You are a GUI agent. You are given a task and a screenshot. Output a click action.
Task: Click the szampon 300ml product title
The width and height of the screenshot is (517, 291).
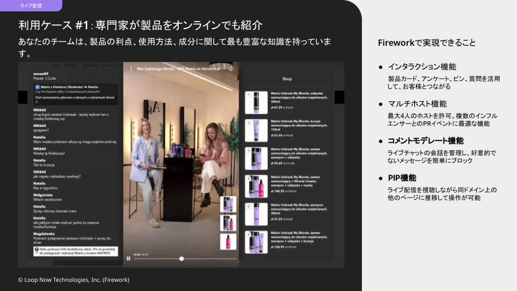point(299,209)
